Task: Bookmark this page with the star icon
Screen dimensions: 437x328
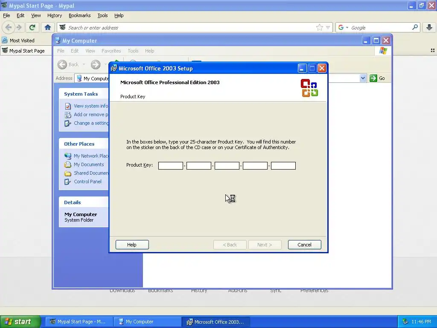Action: tap(319, 27)
